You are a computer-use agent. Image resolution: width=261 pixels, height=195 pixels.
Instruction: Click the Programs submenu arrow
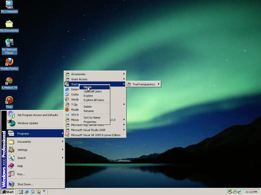(62, 133)
